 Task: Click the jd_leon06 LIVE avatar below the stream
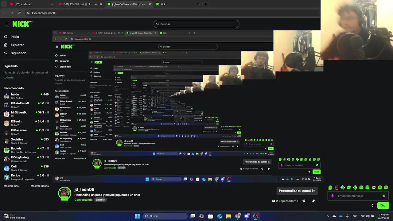pyautogui.click(x=64, y=193)
